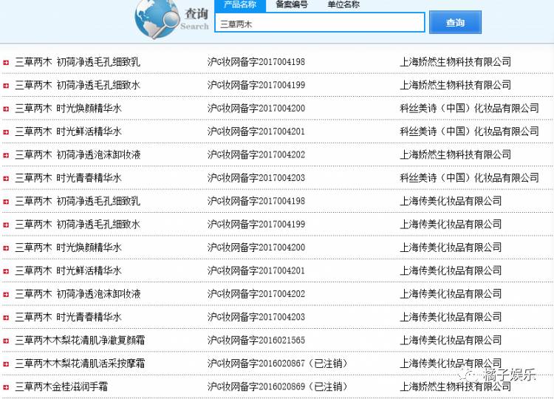Click red icon of 上海娇然 初荷净透毛孔细致乳 row
The height and width of the screenshot is (399, 554).
coord(6,63)
